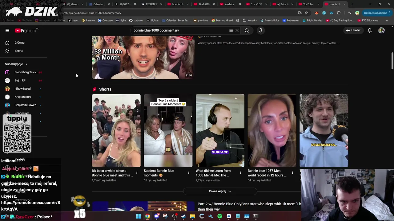The height and width of the screenshot is (221, 394).
Task: Open 'Saddest Bonnie Blue moments' title link
Action: (x=159, y=173)
